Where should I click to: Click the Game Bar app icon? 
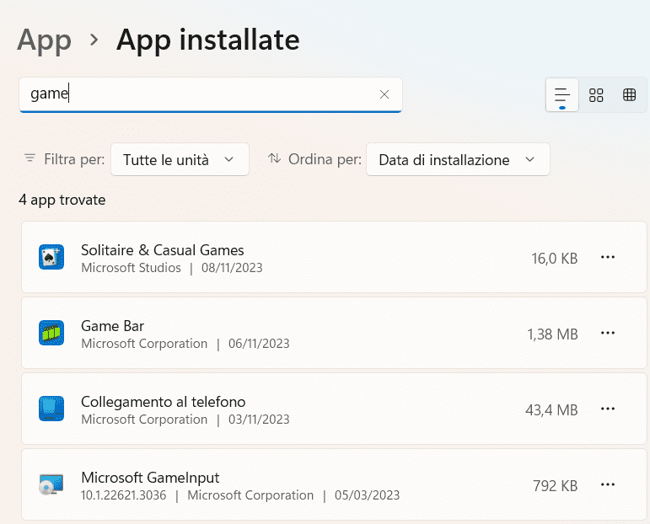pyautogui.click(x=51, y=333)
